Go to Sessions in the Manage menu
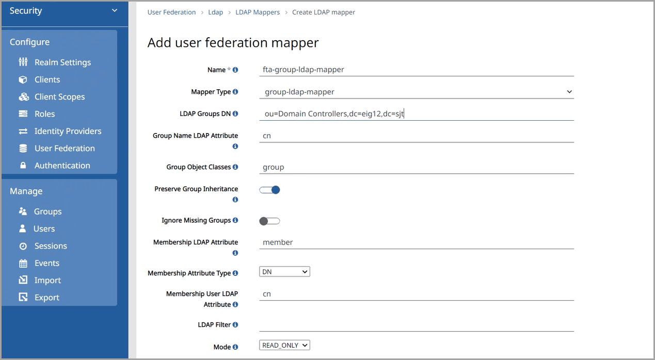The height and width of the screenshot is (360, 655). coord(51,246)
